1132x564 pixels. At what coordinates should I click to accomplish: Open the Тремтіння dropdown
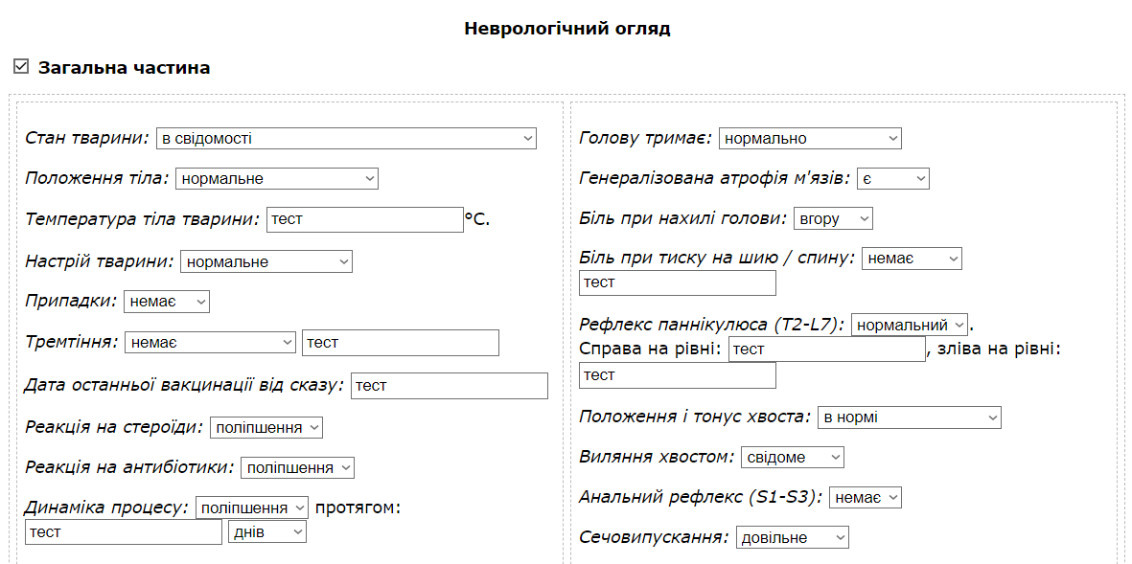tap(210, 343)
